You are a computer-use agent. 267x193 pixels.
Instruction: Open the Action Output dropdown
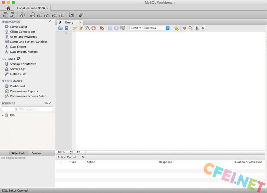pyautogui.click(x=71, y=157)
